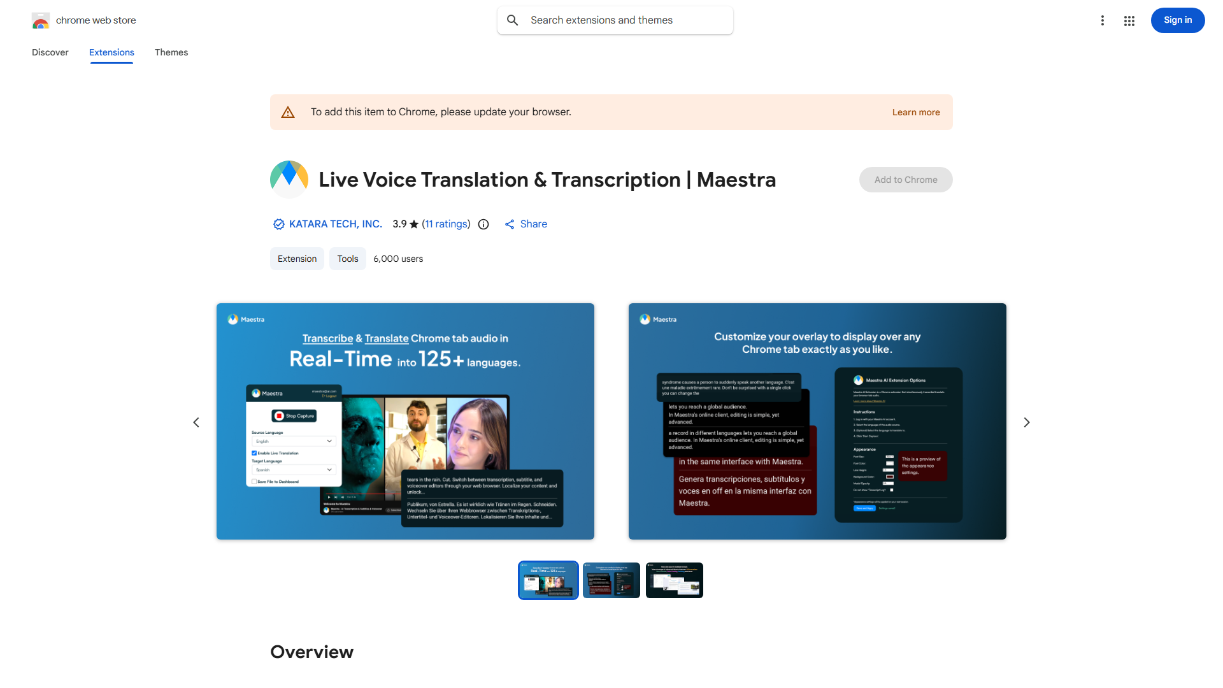
Task: Open the info icon beside the rating
Action: click(x=483, y=224)
